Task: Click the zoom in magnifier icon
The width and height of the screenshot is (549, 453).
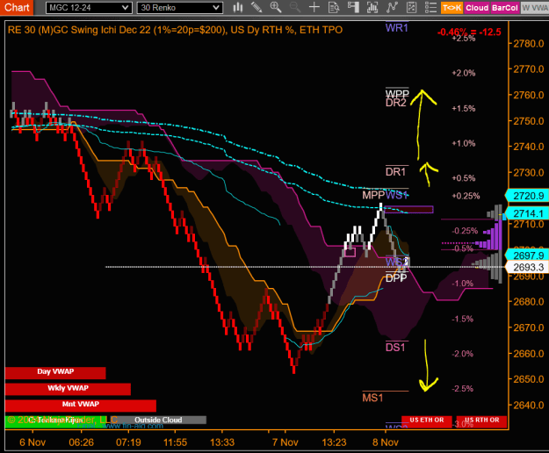Action: (x=276, y=7)
